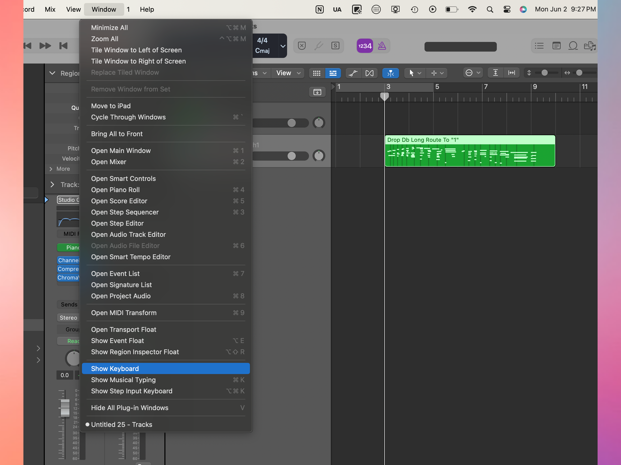Click the Sends button in channel strip
This screenshot has width=621, height=465.
click(69, 304)
